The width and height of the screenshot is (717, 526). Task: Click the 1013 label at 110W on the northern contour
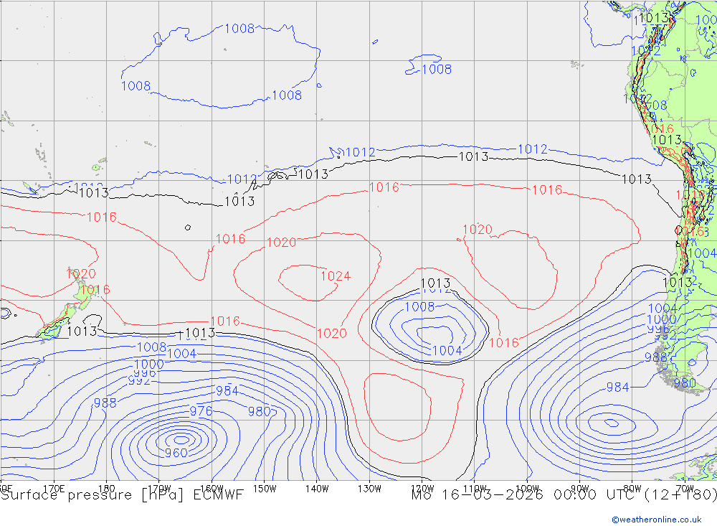click(x=473, y=156)
